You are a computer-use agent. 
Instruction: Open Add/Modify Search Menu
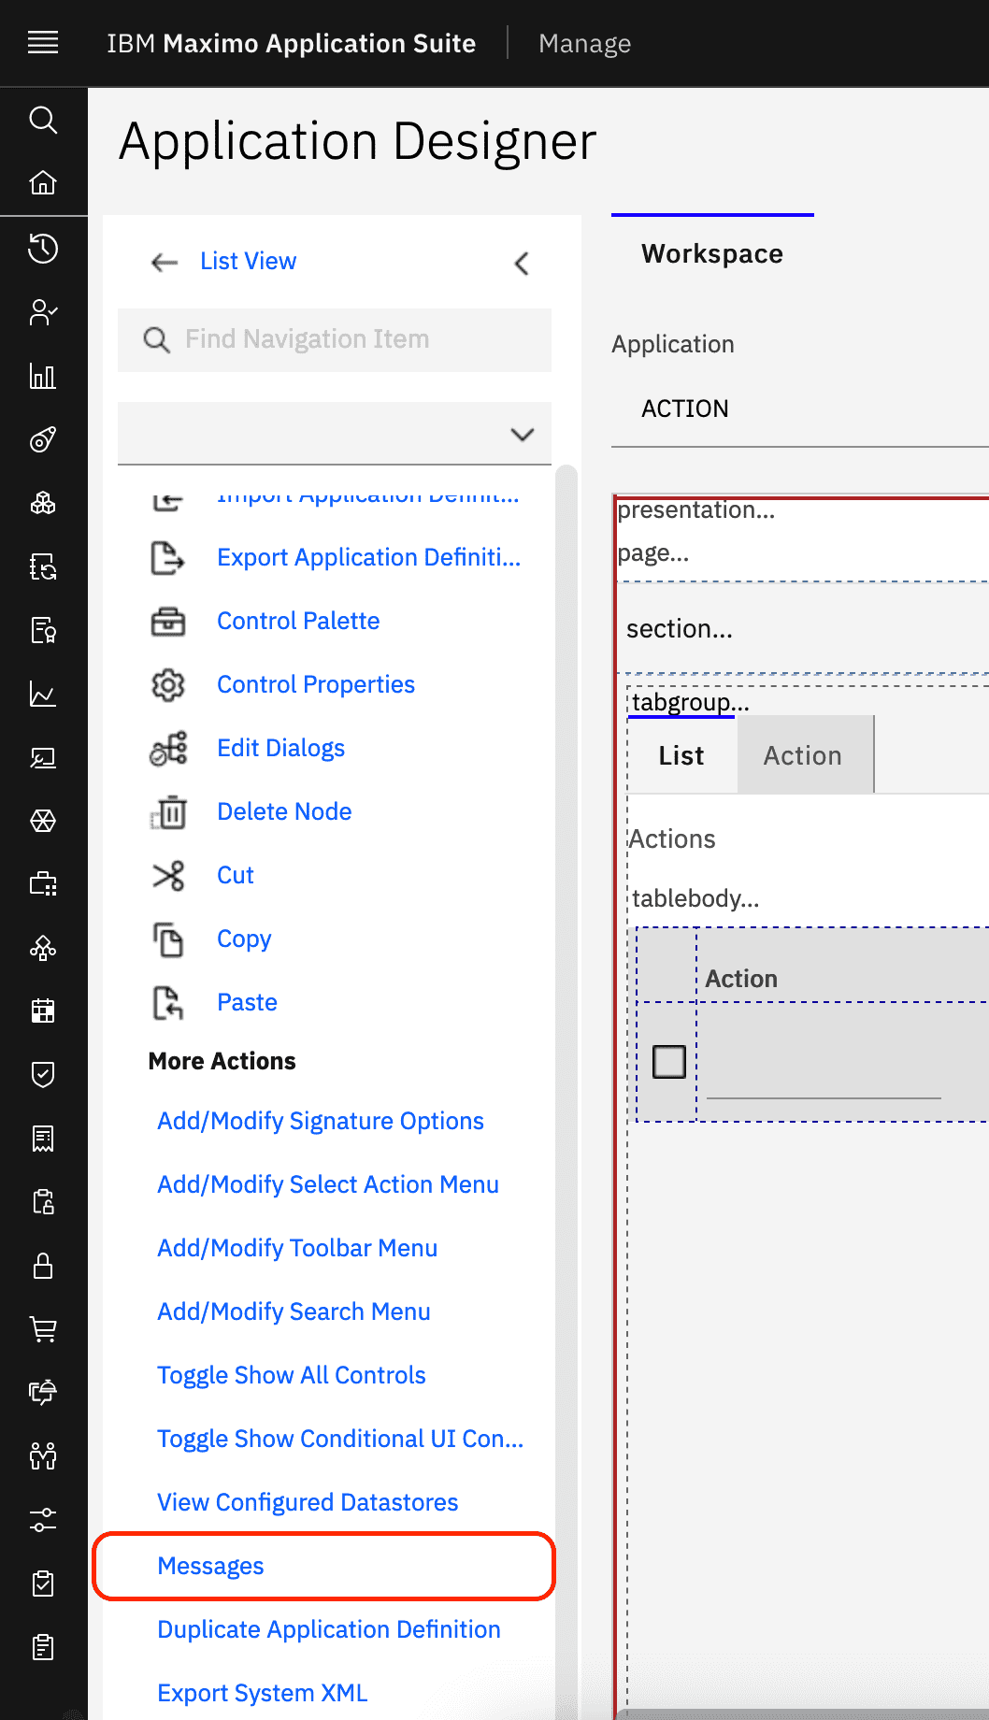tap(294, 1311)
